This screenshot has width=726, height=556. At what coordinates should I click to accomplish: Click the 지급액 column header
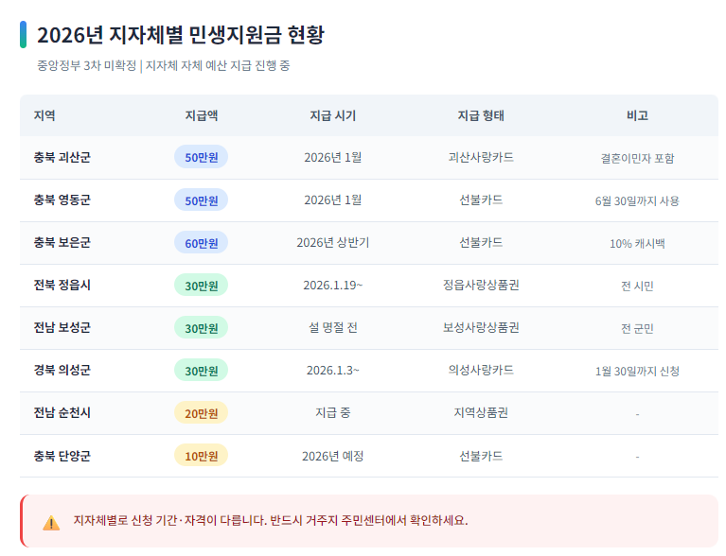point(202,115)
